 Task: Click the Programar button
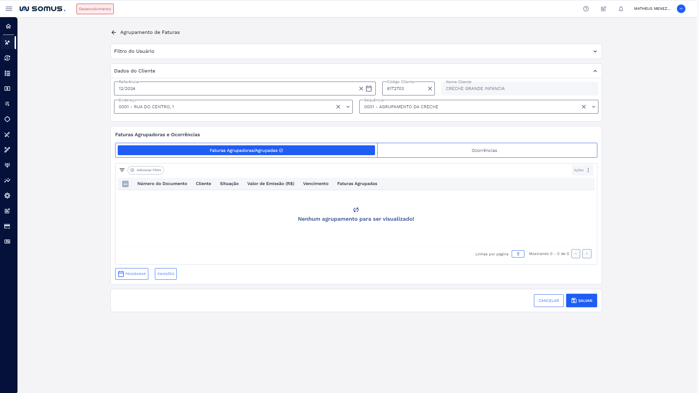(132, 274)
